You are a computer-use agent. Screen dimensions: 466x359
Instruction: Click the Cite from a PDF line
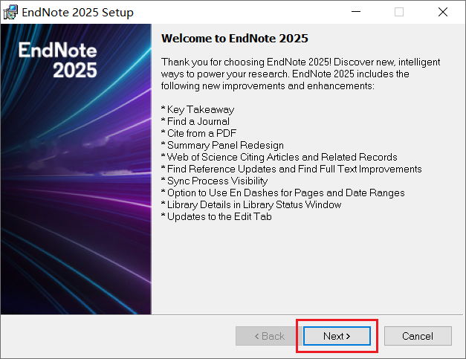(x=198, y=133)
